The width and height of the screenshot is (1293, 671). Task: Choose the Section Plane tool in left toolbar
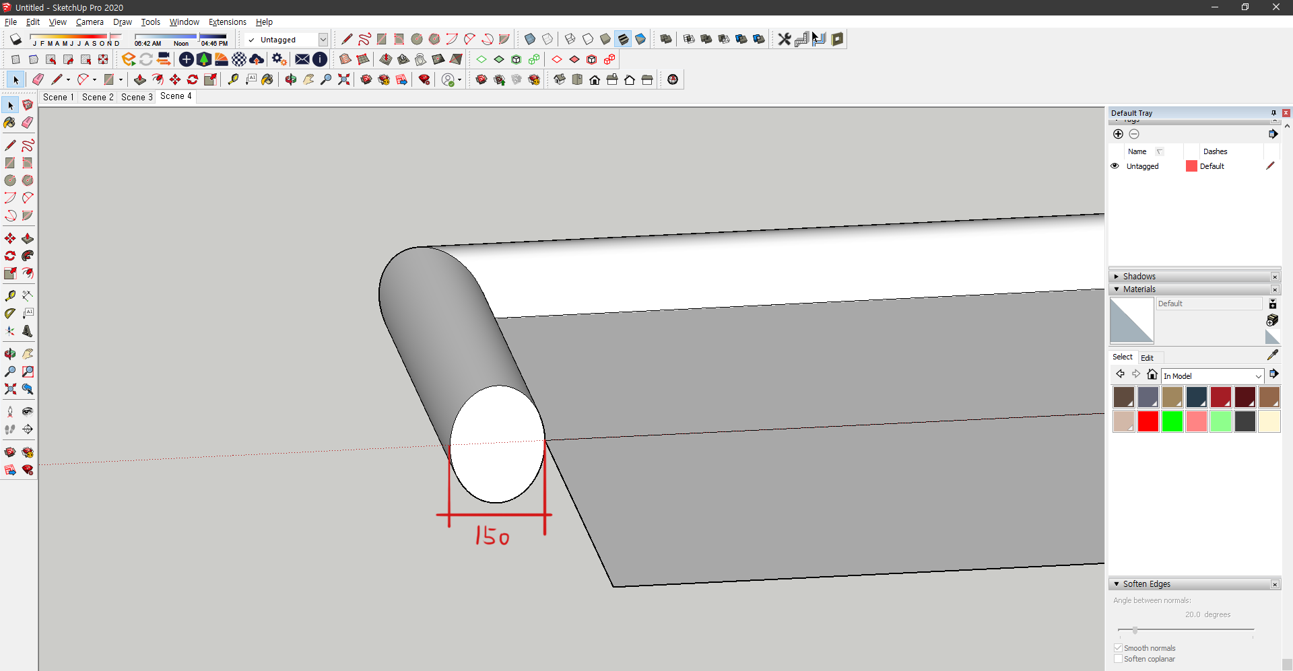coord(28,429)
